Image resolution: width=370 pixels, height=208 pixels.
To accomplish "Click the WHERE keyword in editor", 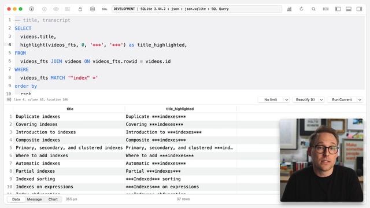I will tap(21, 69).
